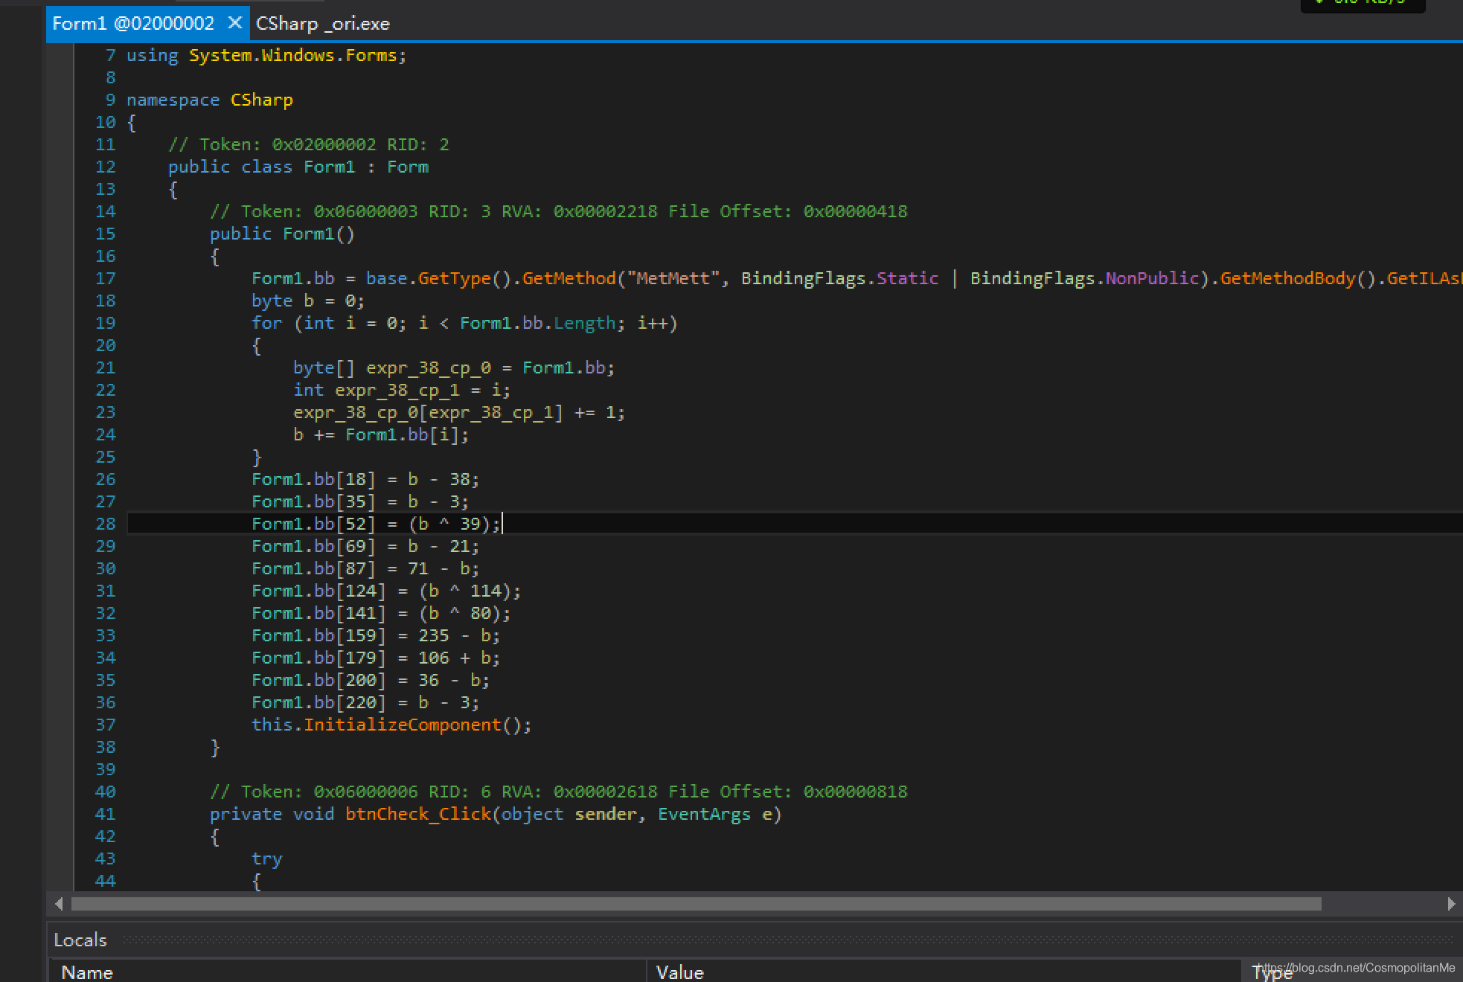The image size is (1463, 982).
Task: Click the Value column header in Locals
Action: 680,972
